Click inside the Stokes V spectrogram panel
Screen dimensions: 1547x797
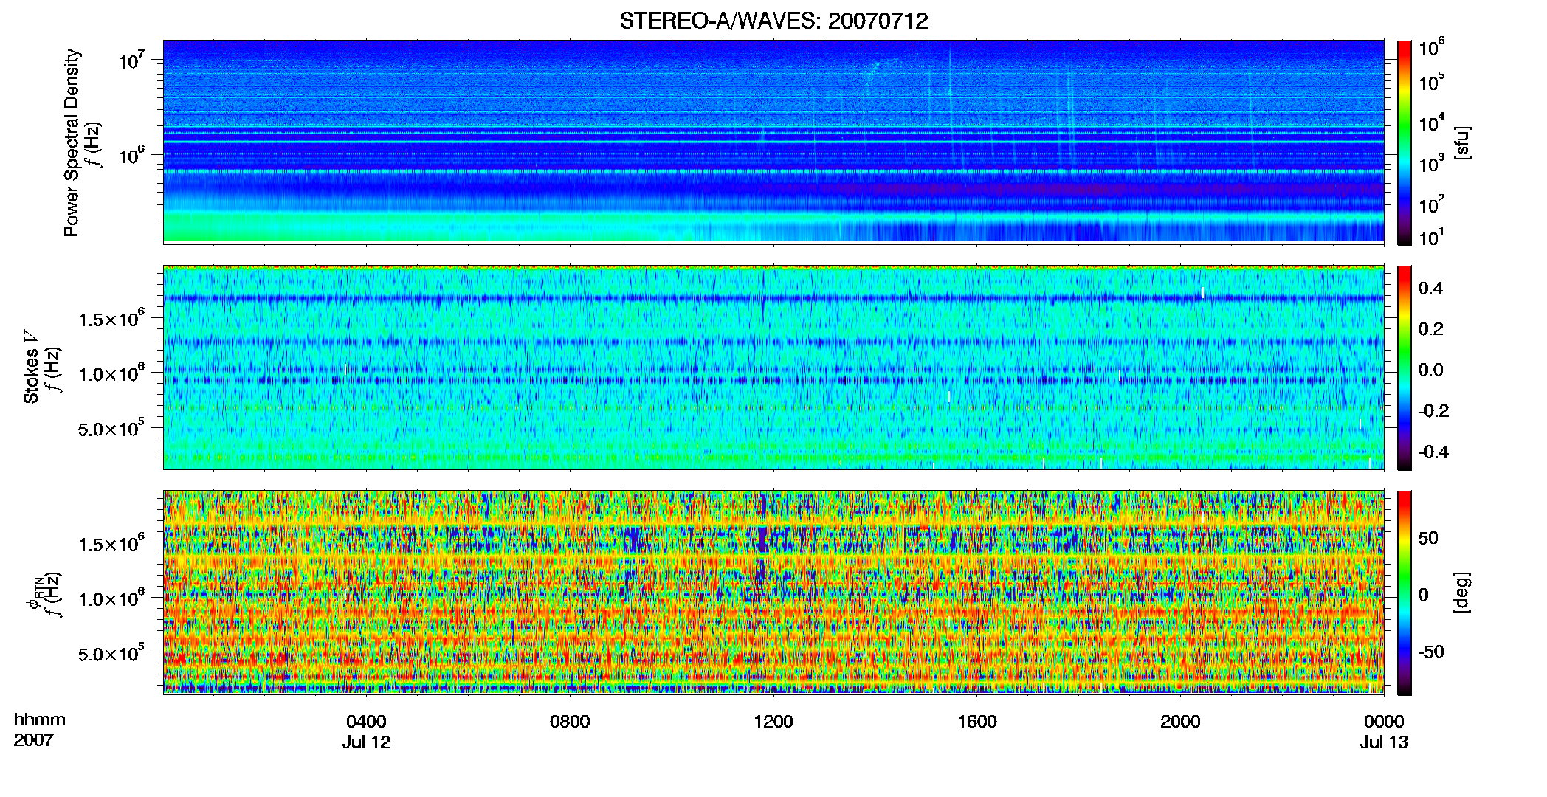pos(773,368)
